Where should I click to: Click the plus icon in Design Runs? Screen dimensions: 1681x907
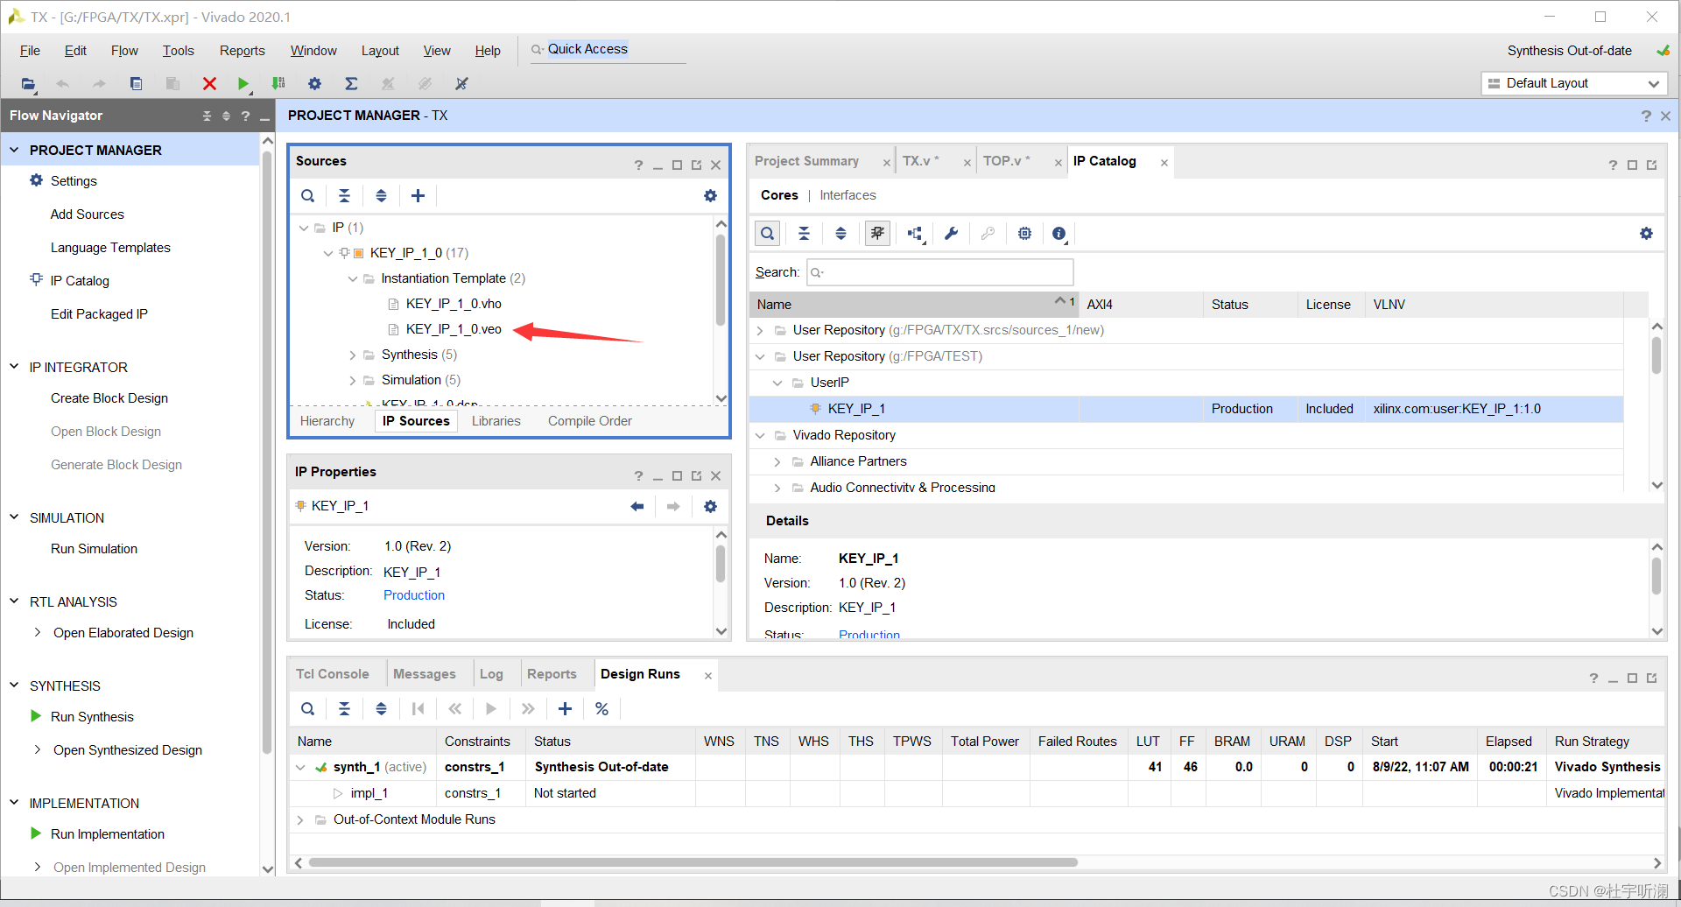(x=566, y=709)
